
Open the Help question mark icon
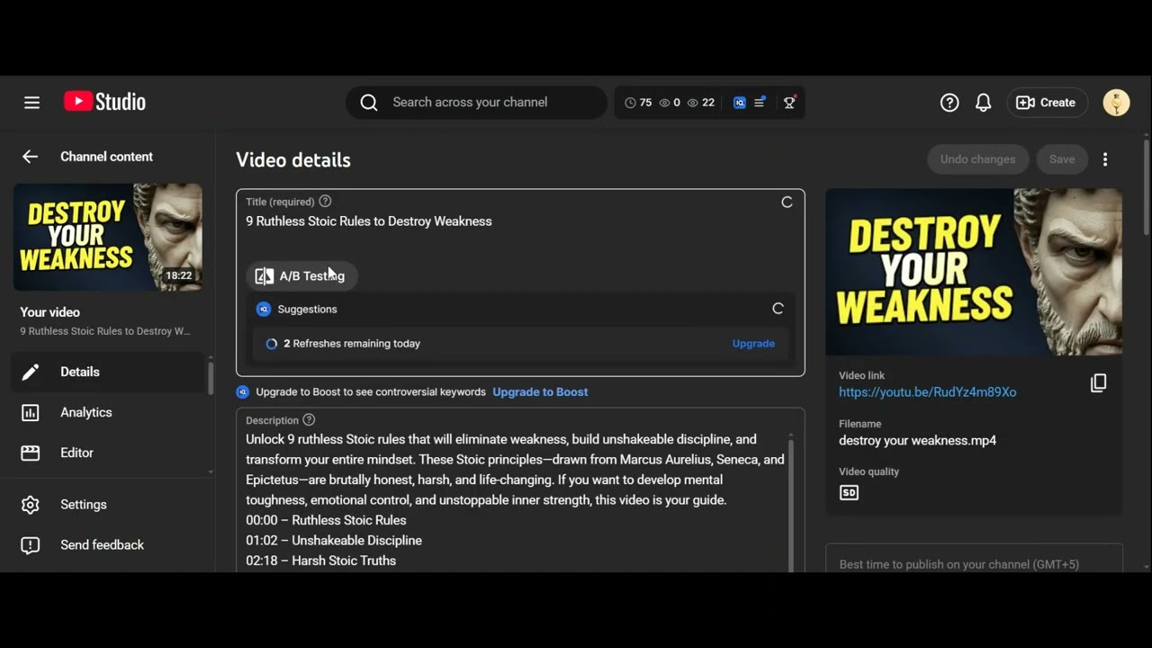pos(949,103)
